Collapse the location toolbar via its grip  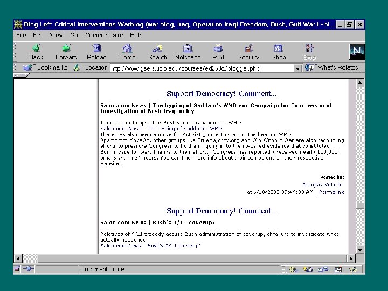[x=15, y=67]
